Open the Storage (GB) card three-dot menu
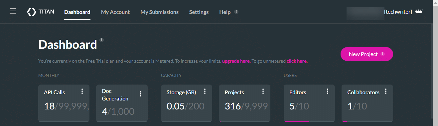The height and width of the screenshot is (126, 438). [x=205, y=91]
